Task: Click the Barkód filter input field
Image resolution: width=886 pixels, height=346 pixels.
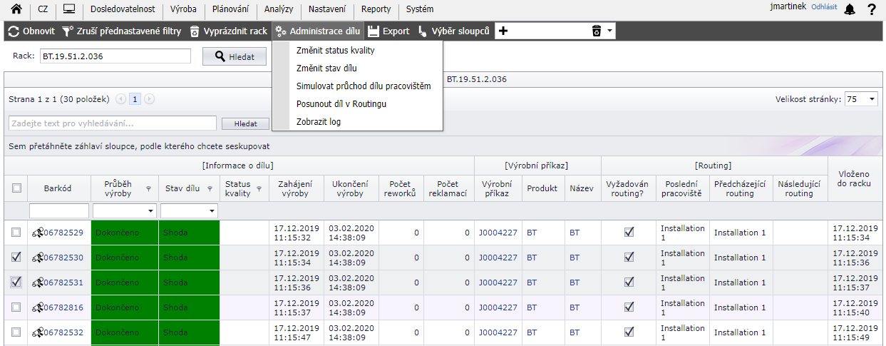Action: click(58, 211)
